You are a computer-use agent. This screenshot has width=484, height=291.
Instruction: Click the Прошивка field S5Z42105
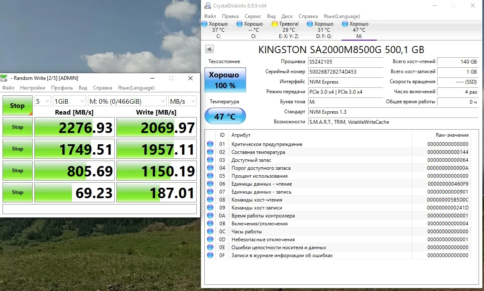(x=345, y=61)
